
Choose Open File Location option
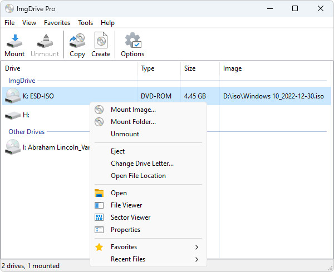[x=138, y=176]
